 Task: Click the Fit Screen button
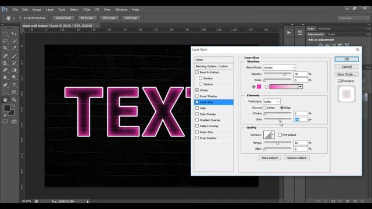87,18
